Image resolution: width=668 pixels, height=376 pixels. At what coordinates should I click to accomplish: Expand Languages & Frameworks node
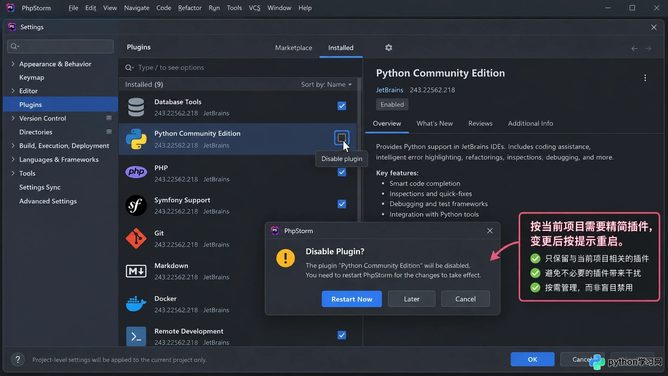click(13, 159)
